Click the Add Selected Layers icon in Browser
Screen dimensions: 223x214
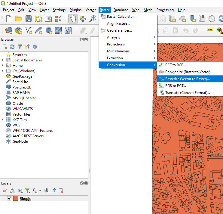5,47
